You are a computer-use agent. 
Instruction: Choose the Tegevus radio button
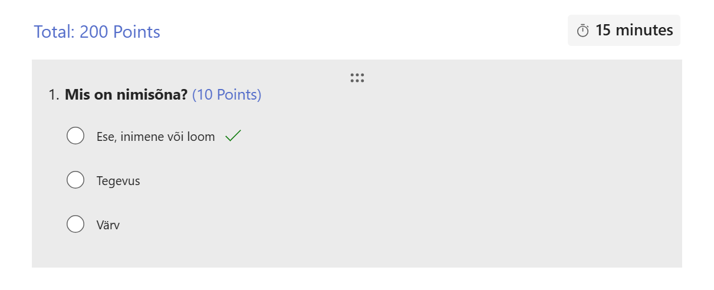[75, 180]
